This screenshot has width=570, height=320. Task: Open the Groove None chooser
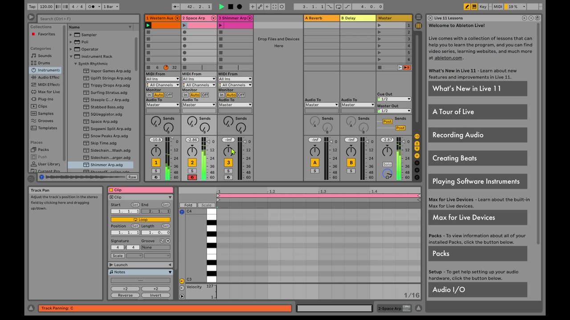click(155, 247)
